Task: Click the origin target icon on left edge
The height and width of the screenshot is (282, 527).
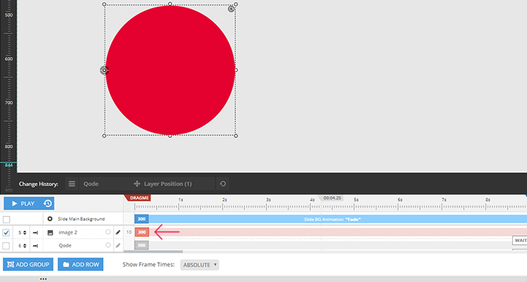Action: (x=104, y=70)
